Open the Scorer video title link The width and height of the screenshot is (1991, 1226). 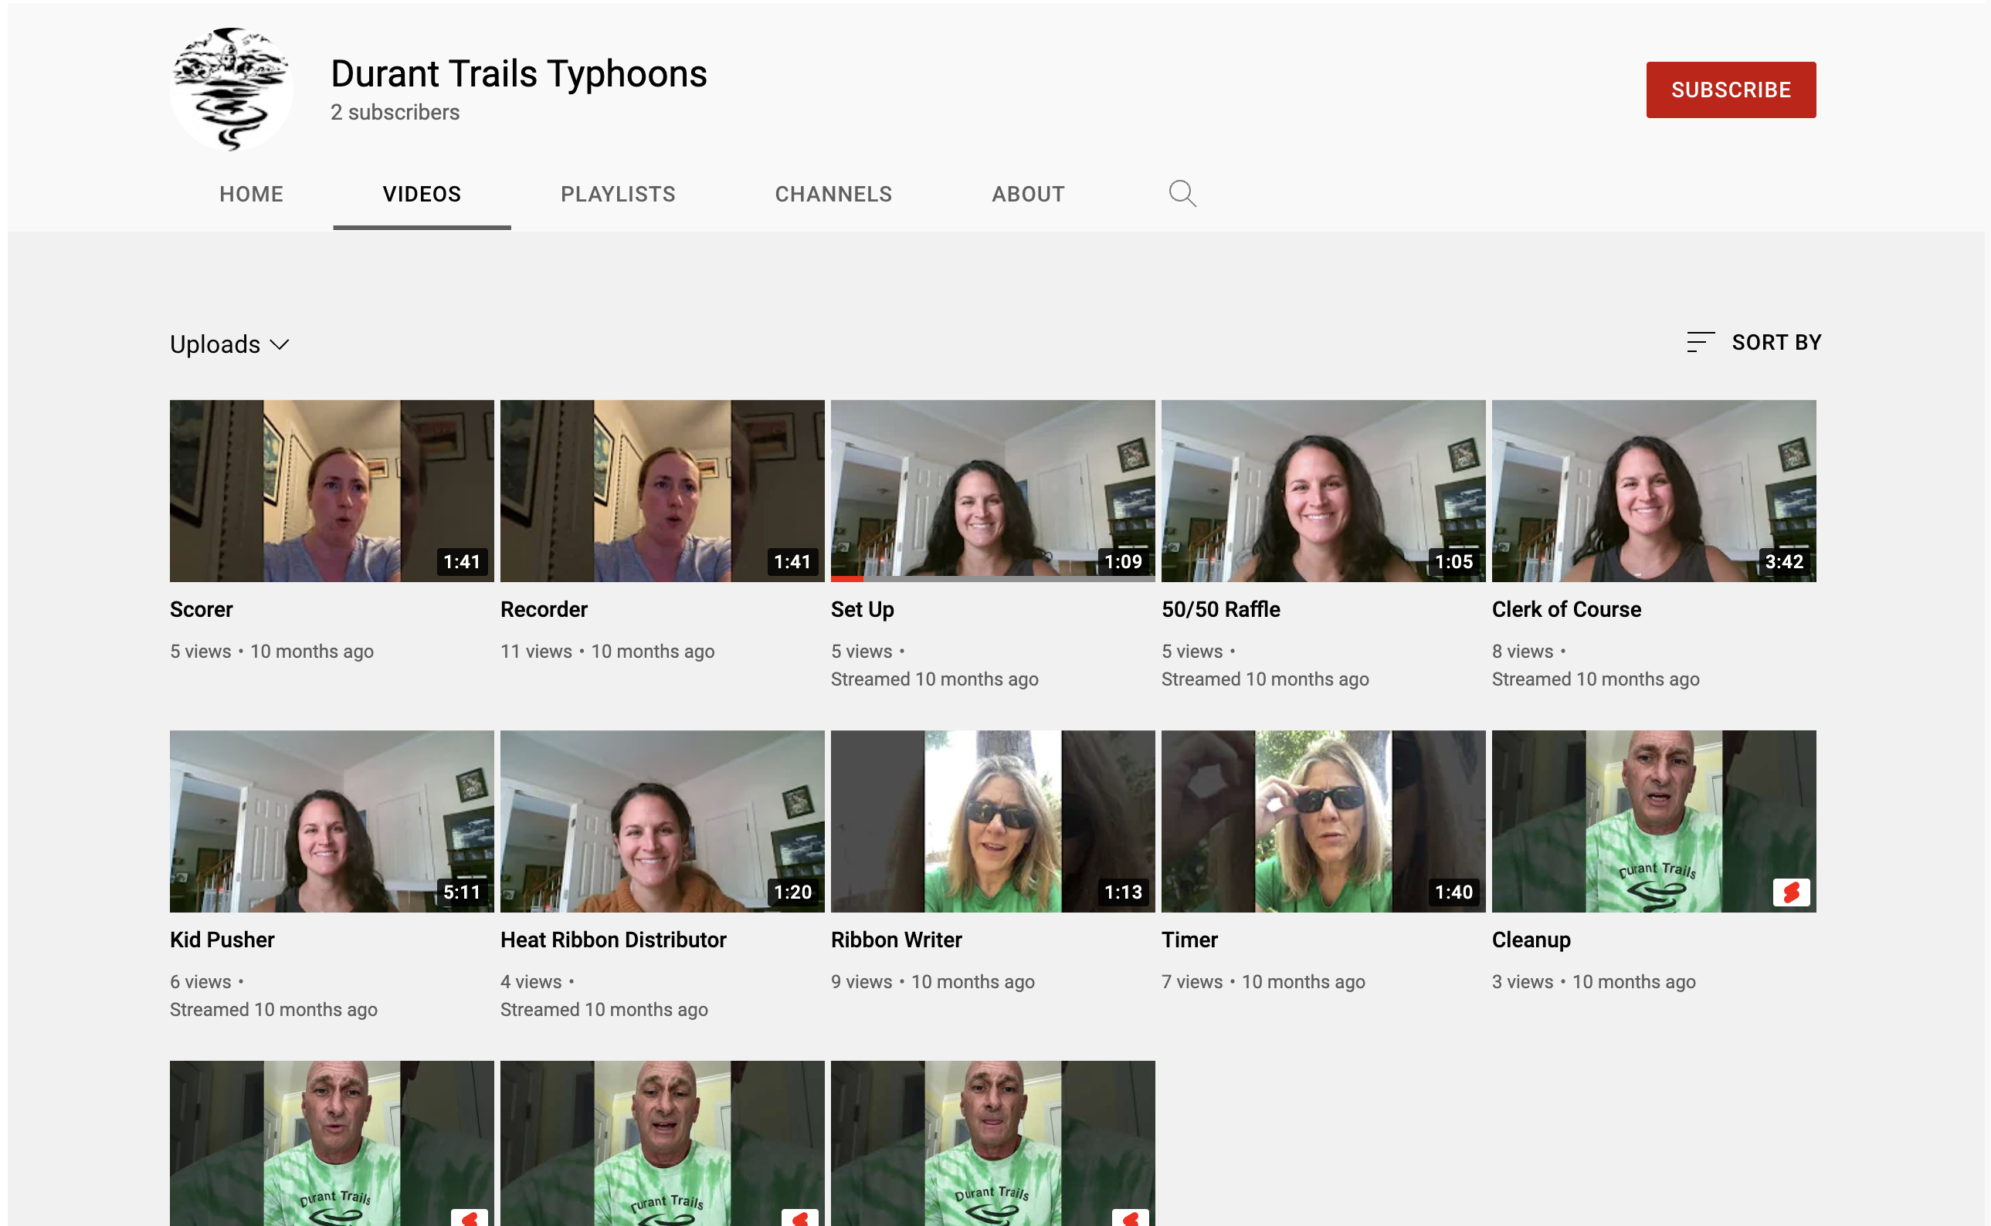[201, 609]
